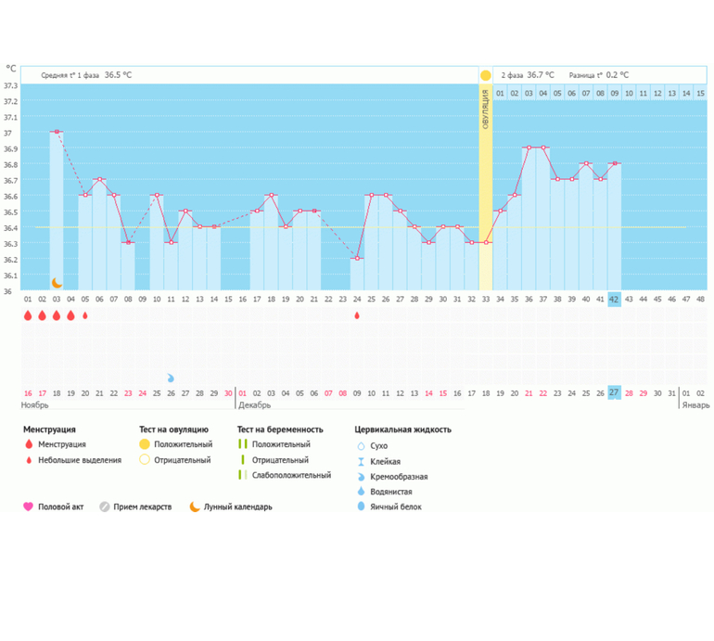Click phase 2 day 15 header cell
This screenshot has height=641, width=714.
point(700,93)
